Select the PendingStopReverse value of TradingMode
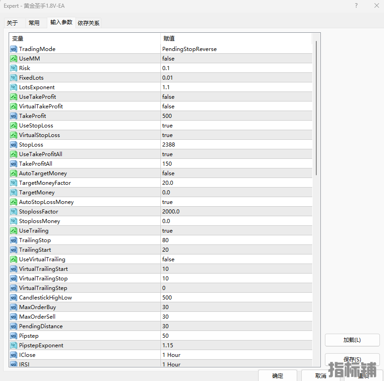This screenshot has width=384, height=381. [x=190, y=49]
